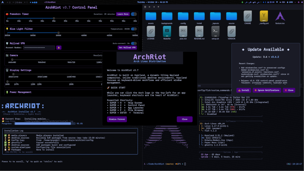304x171 pixels.
Task: Disable the Blue Light Filter switch
Action: [134, 28]
